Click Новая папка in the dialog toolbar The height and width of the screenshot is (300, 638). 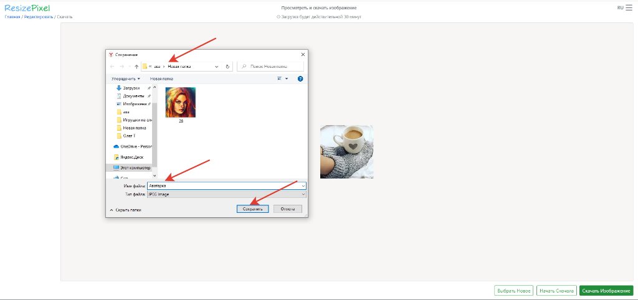pos(161,79)
